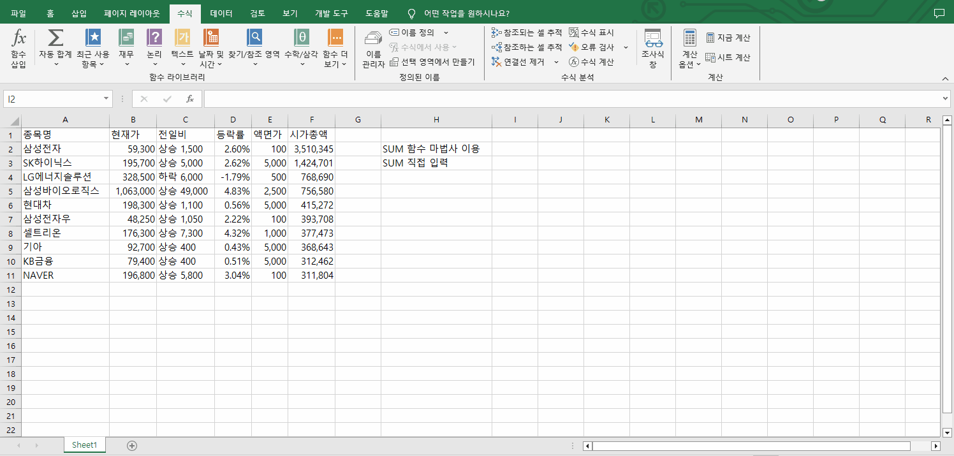
Task: Click the lightbulb tell-me search icon
Action: (412, 13)
